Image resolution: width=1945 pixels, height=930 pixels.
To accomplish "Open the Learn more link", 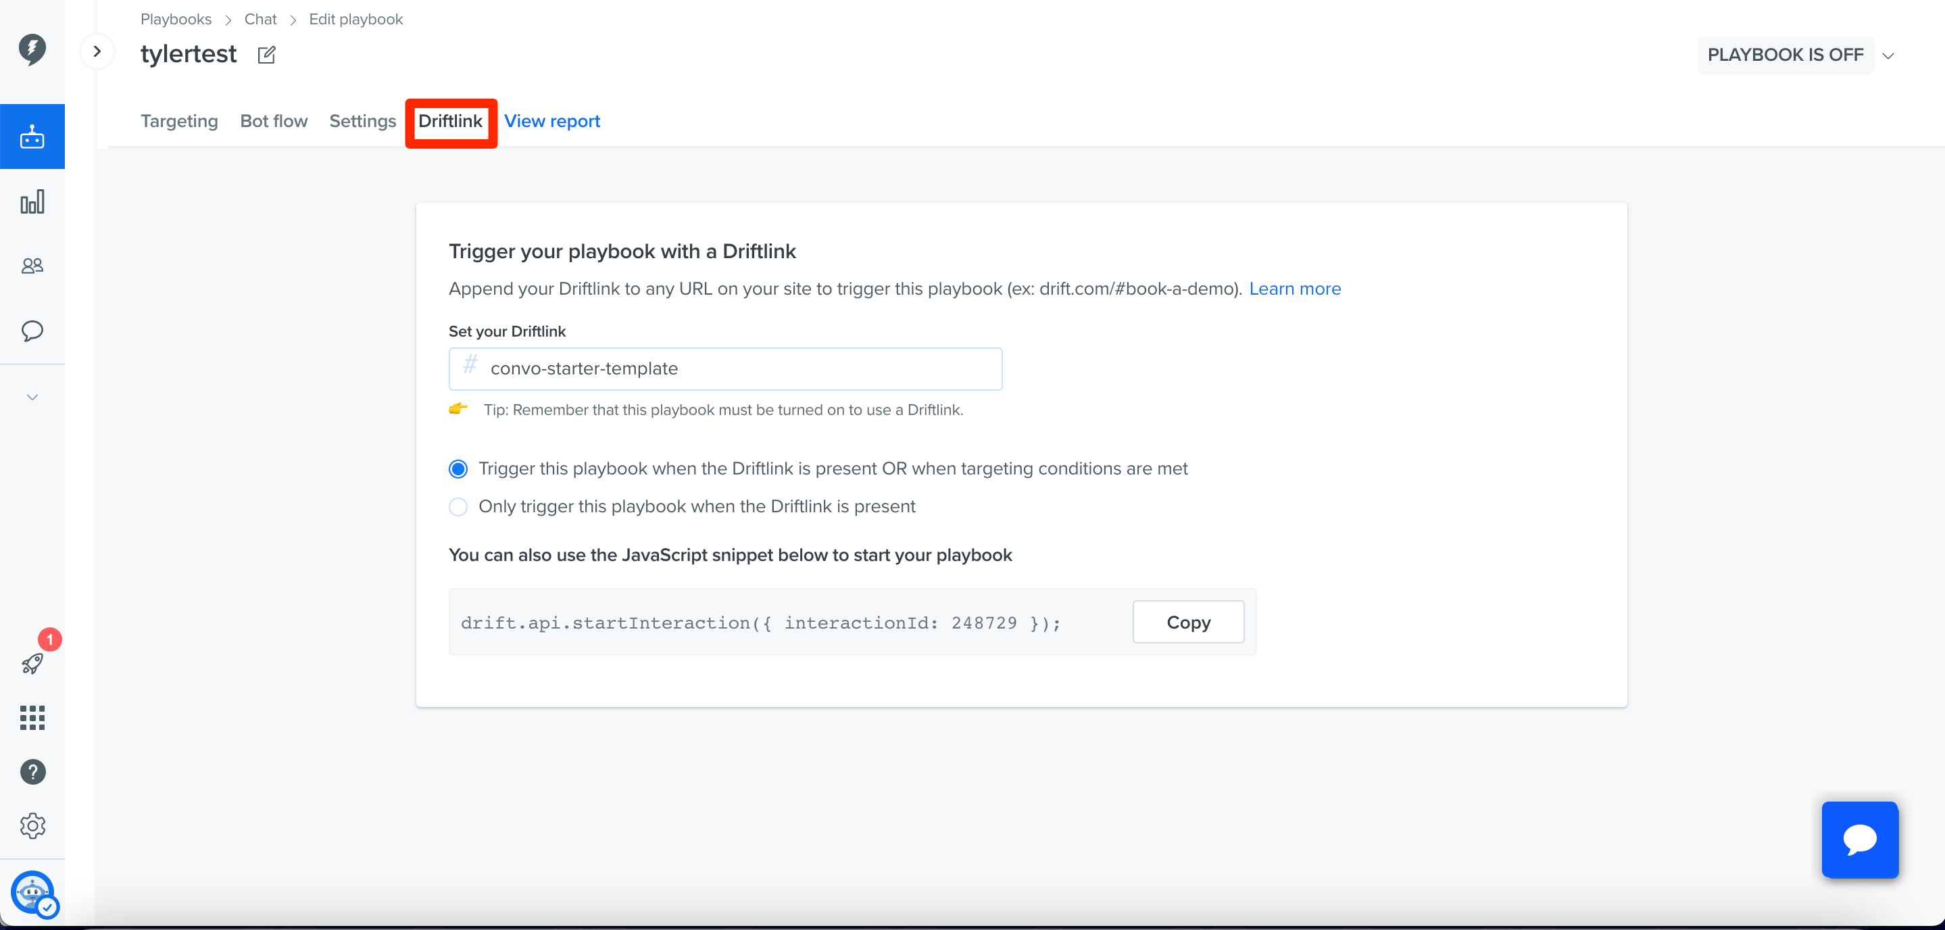I will (x=1294, y=289).
